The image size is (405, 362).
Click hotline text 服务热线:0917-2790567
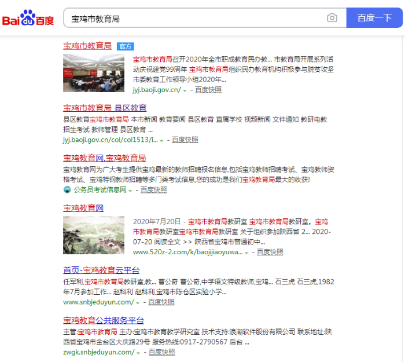click(x=190, y=342)
